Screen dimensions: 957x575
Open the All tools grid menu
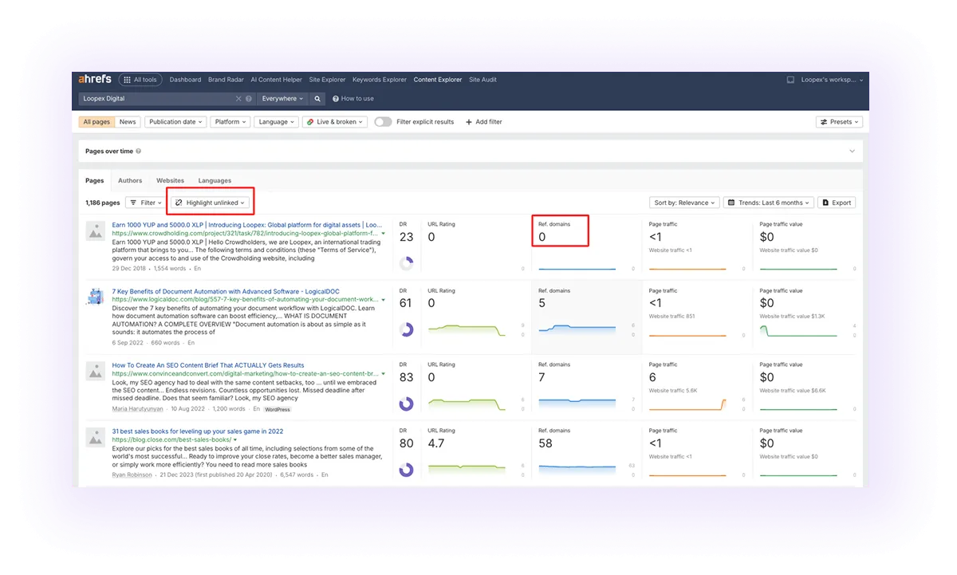tap(140, 80)
